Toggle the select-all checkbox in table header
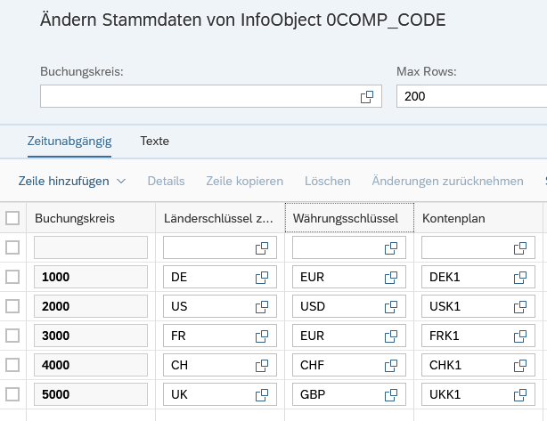This screenshot has width=547, height=421. coord(12,218)
